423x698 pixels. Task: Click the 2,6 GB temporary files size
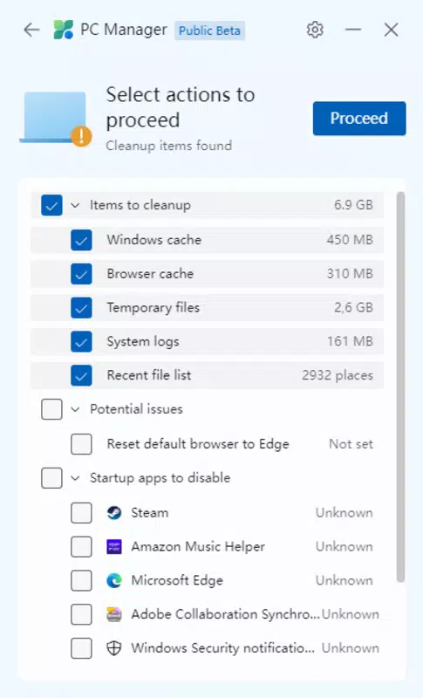[x=353, y=307]
